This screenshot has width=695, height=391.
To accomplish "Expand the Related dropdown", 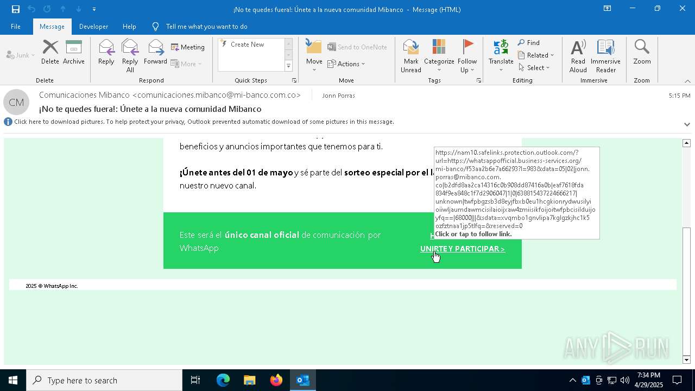I will 536,55.
